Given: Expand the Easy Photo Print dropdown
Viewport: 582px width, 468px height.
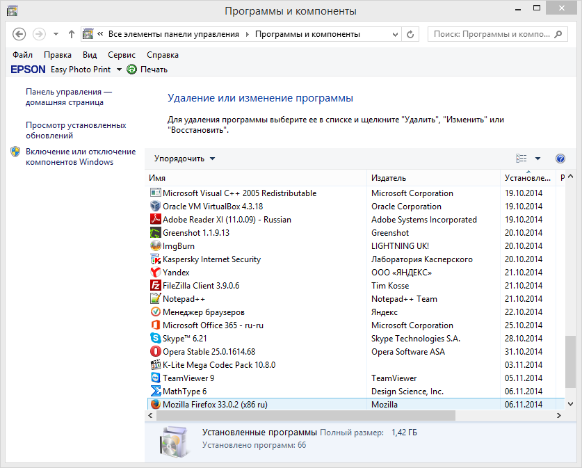Looking at the screenshot, I should point(119,70).
